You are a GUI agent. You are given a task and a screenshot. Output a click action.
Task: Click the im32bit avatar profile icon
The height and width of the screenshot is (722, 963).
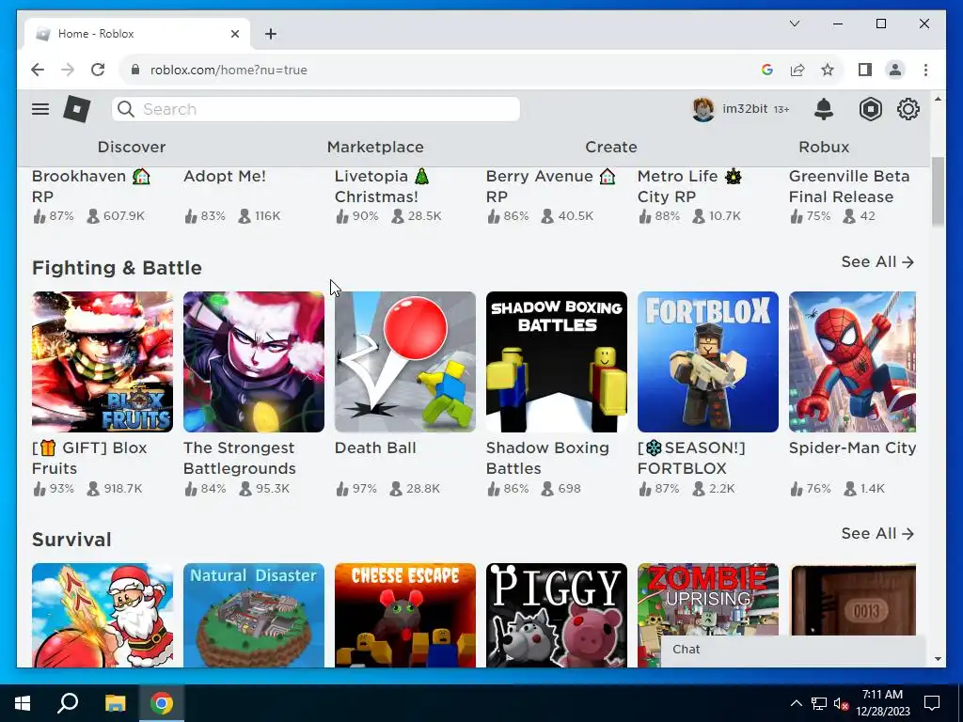[x=703, y=109]
